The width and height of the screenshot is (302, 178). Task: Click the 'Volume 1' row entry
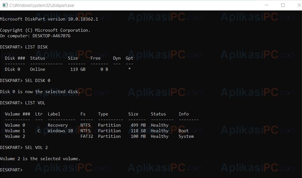click(15, 131)
